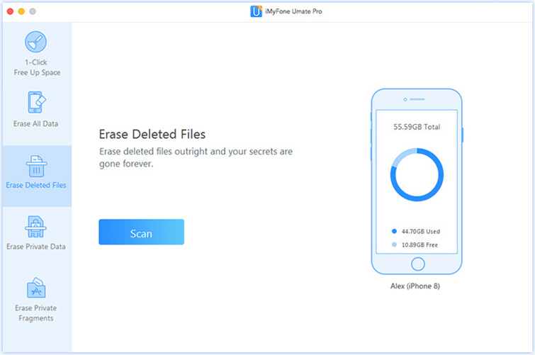Click the Alex (iPhone 8) device name
535x355 pixels.
[415, 286]
